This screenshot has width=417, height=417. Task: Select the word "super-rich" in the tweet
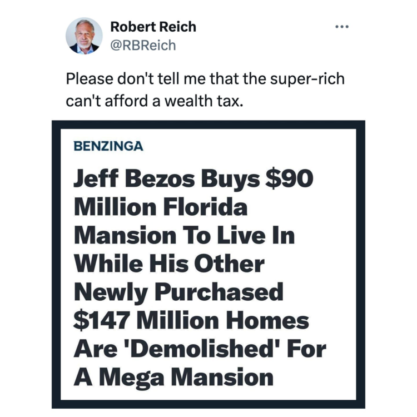pyautogui.click(x=309, y=79)
